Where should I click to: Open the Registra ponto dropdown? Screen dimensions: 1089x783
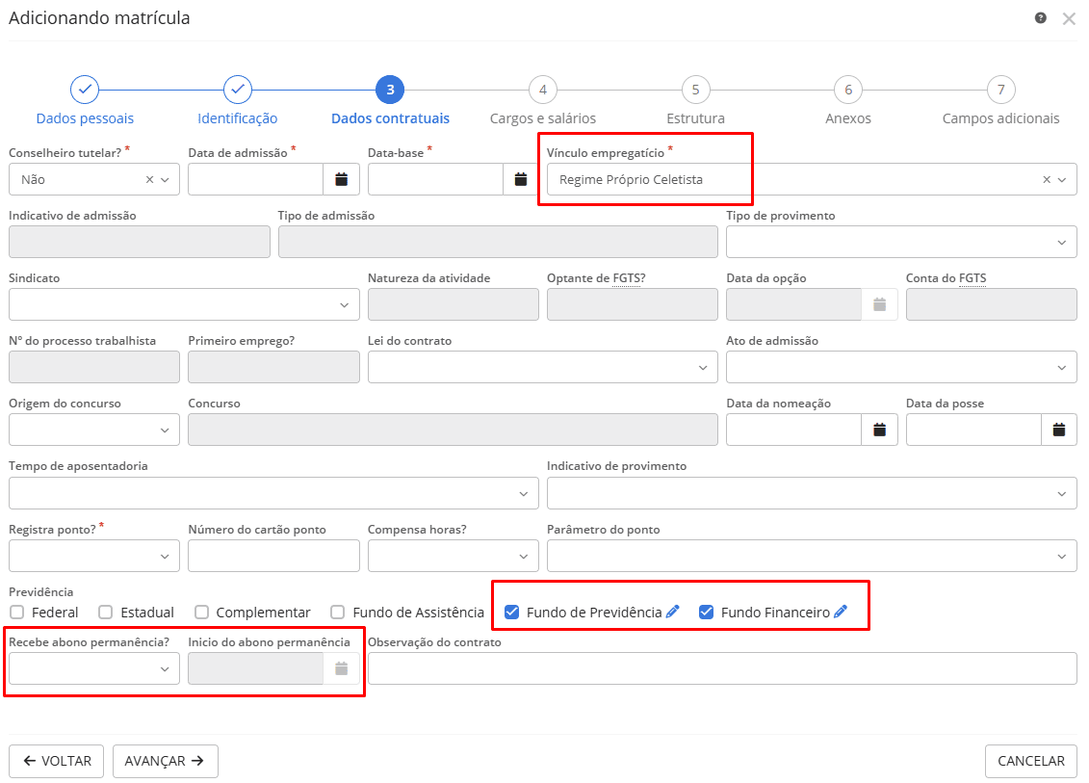(94, 556)
